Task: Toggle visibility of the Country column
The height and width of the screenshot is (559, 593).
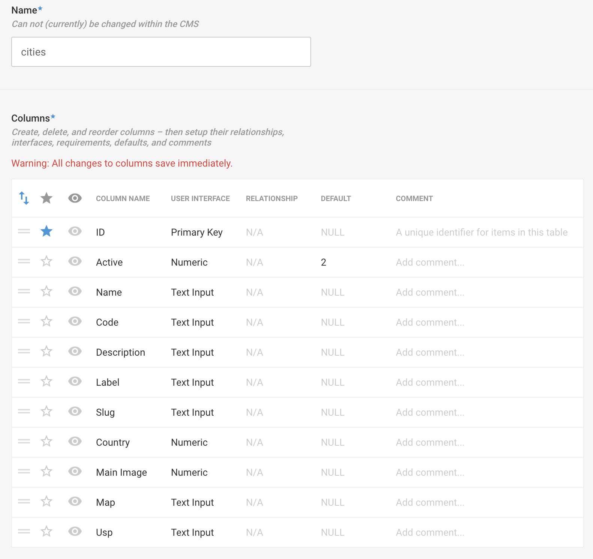Action: [75, 442]
